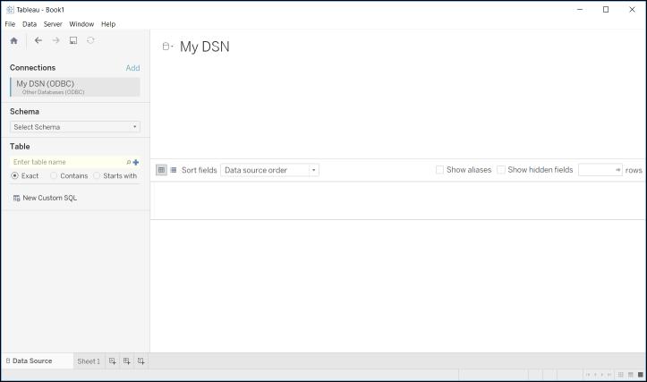Click the New Custom SQL table icon

[x=16, y=198]
